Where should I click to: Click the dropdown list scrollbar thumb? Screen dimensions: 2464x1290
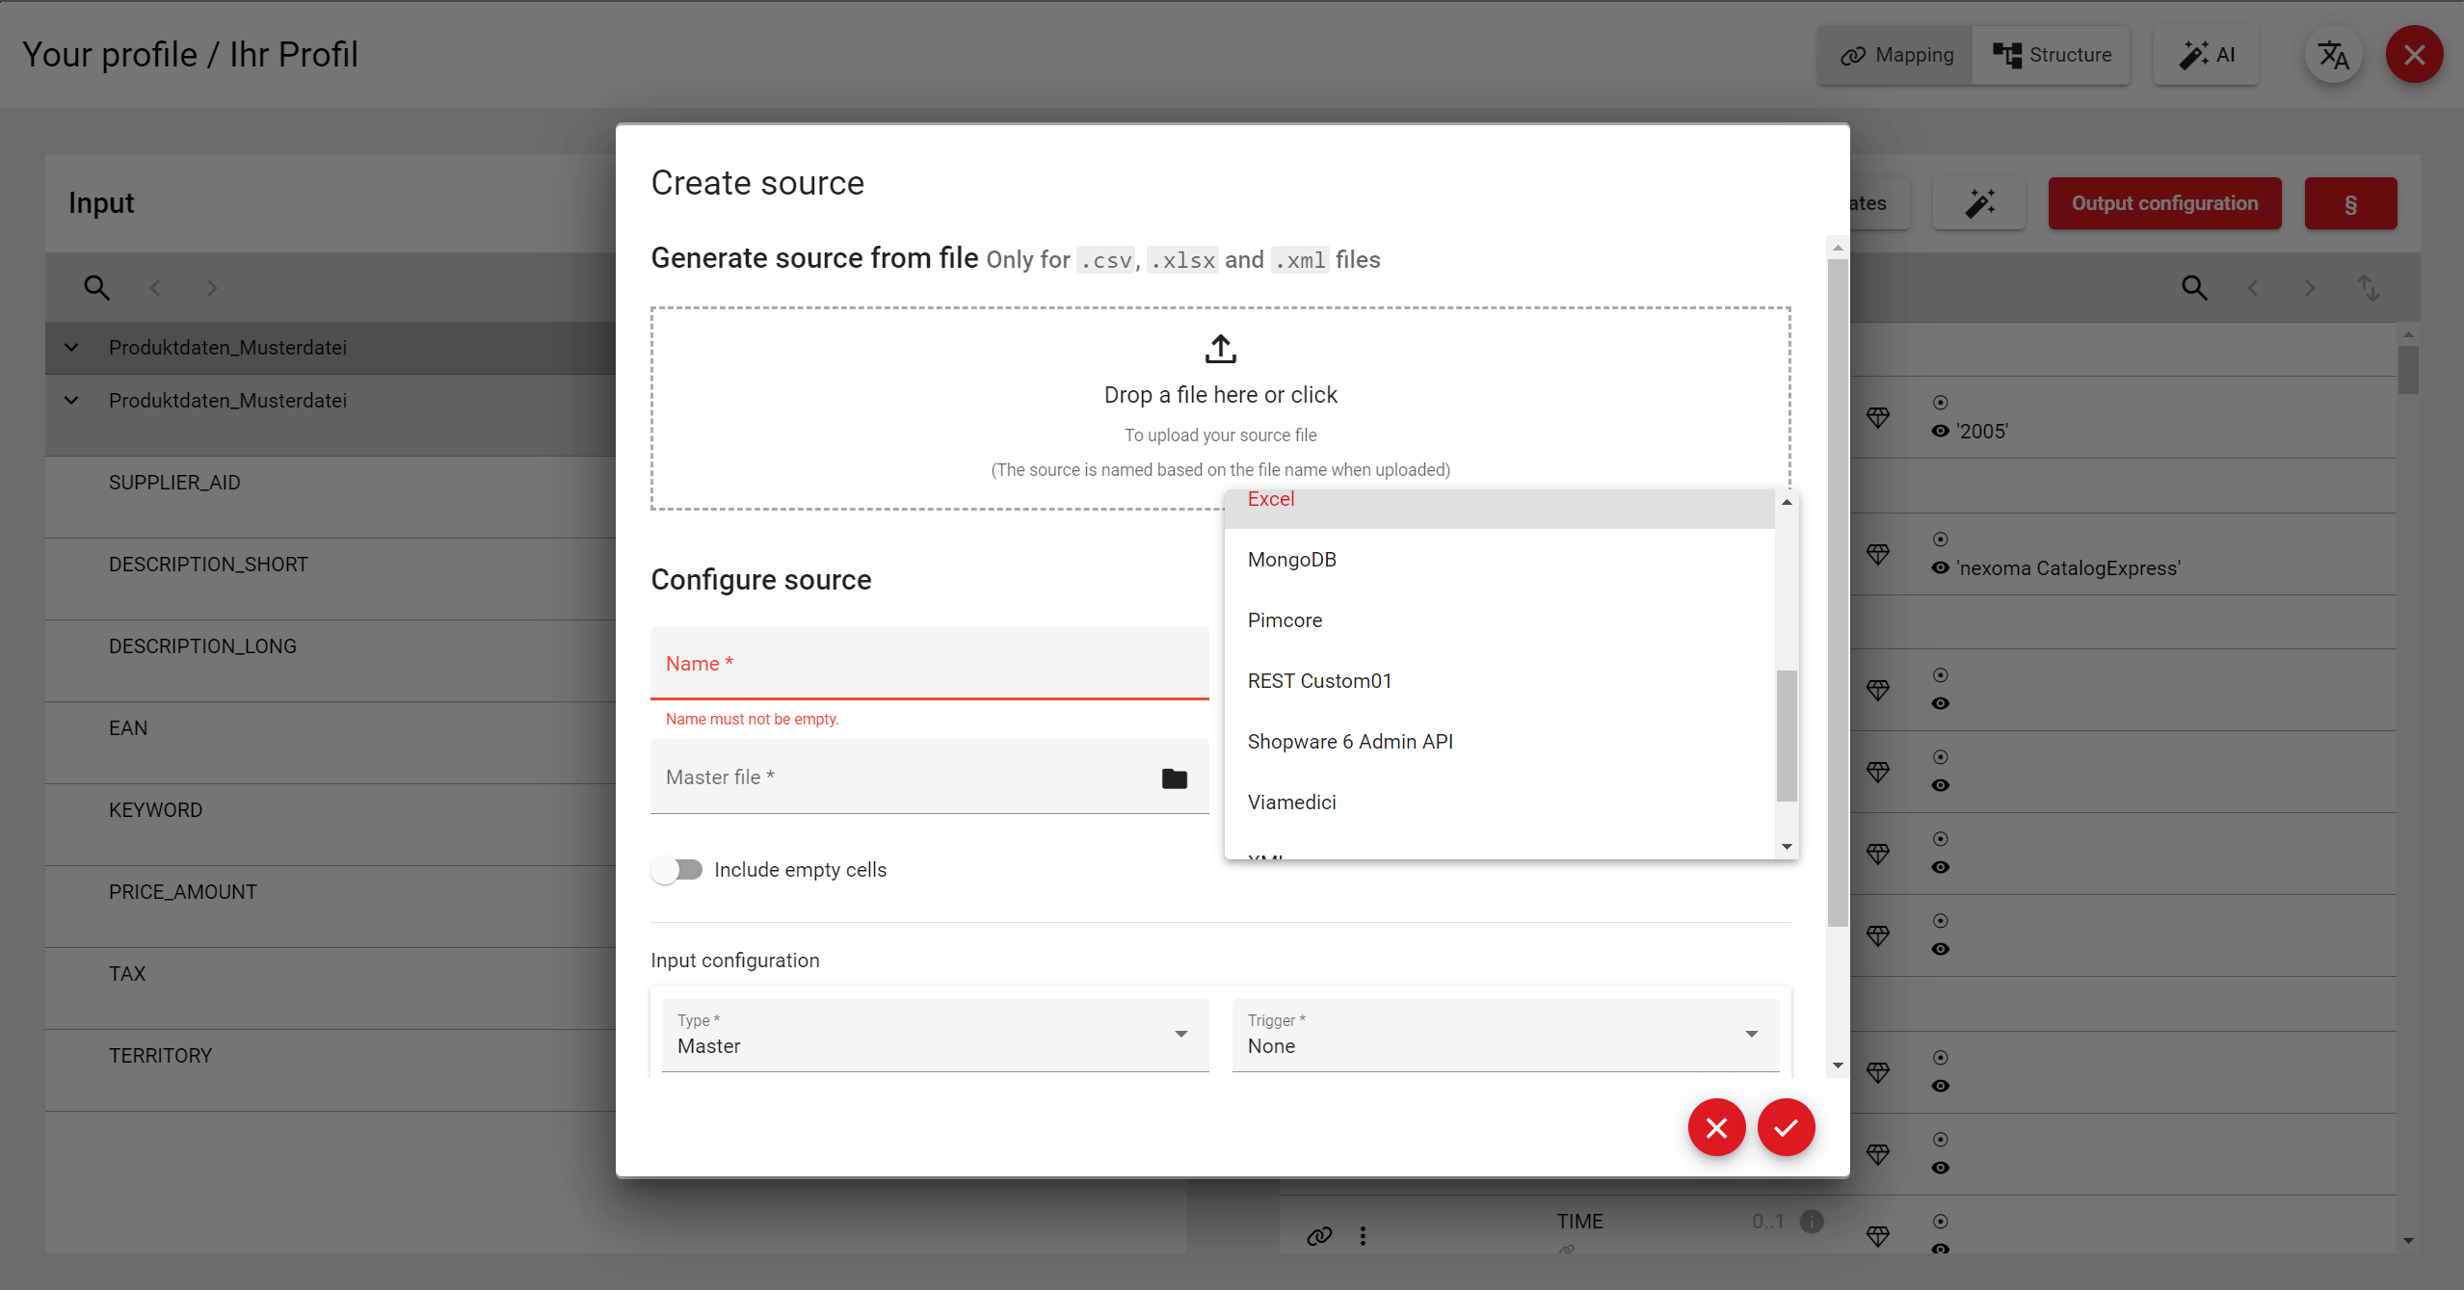(x=1787, y=734)
